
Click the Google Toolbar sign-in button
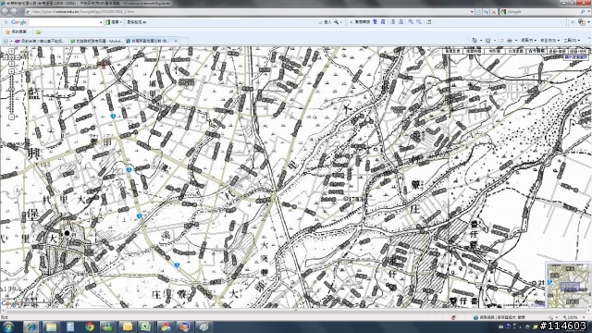click(x=325, y=22)
